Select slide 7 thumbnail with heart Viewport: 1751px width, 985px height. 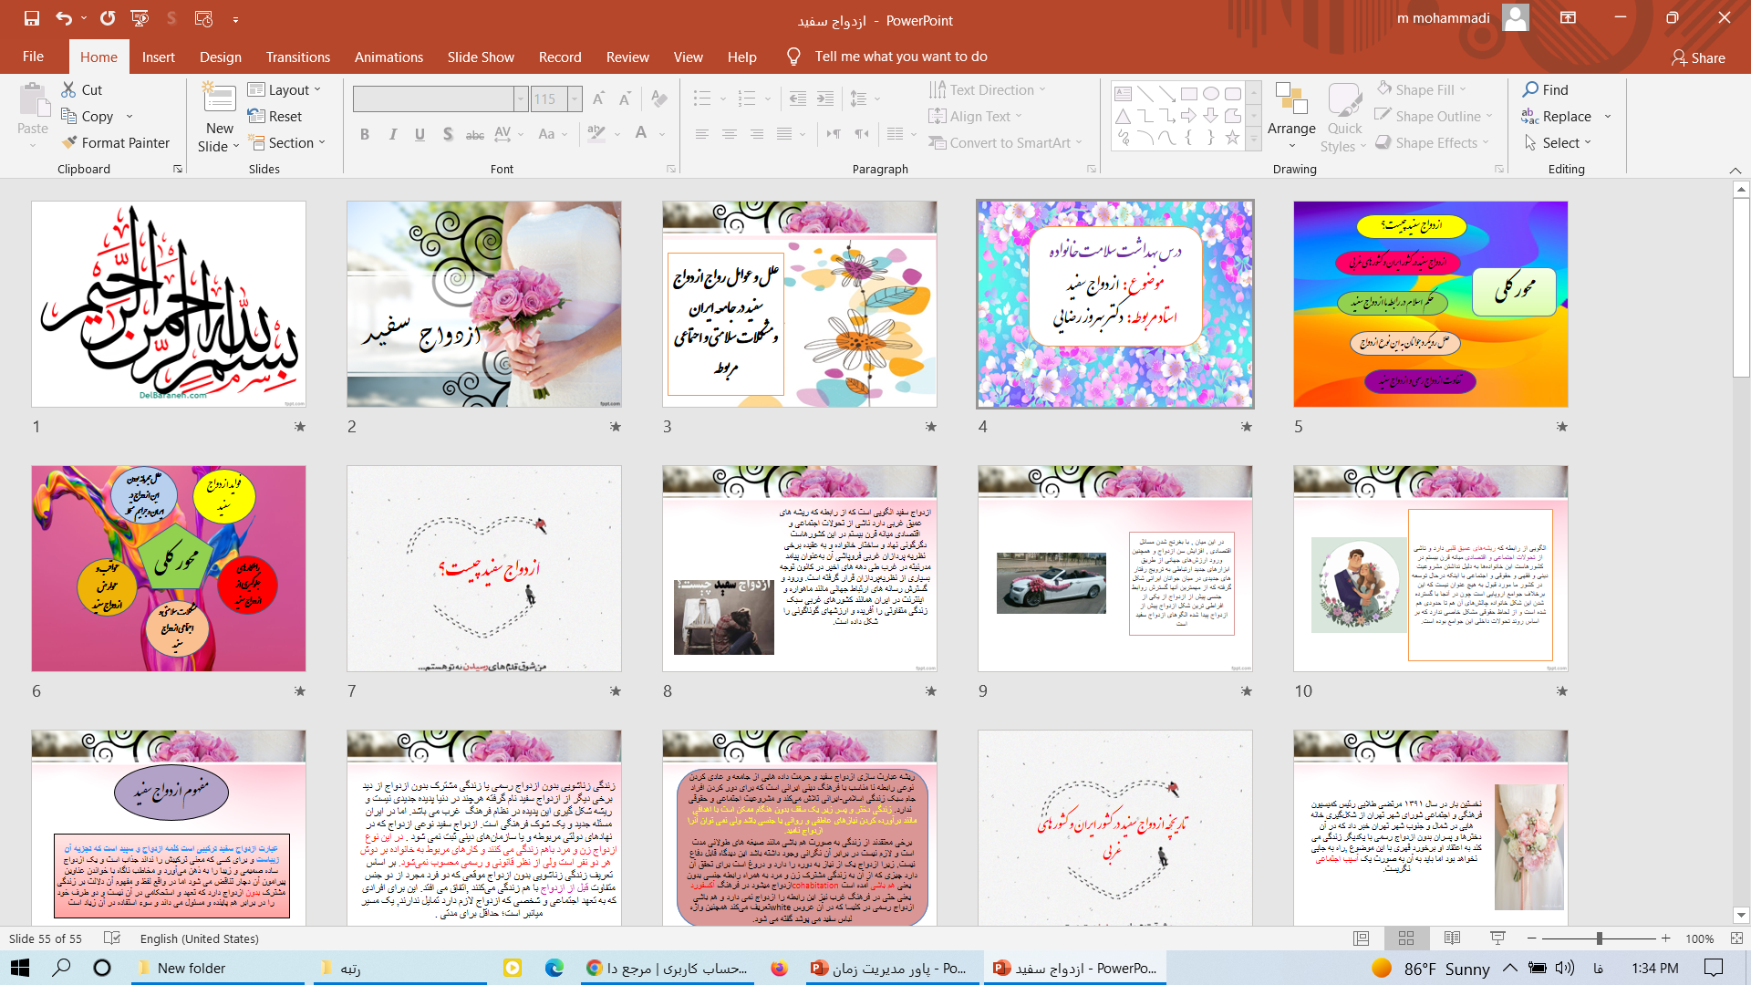[483, 569]
